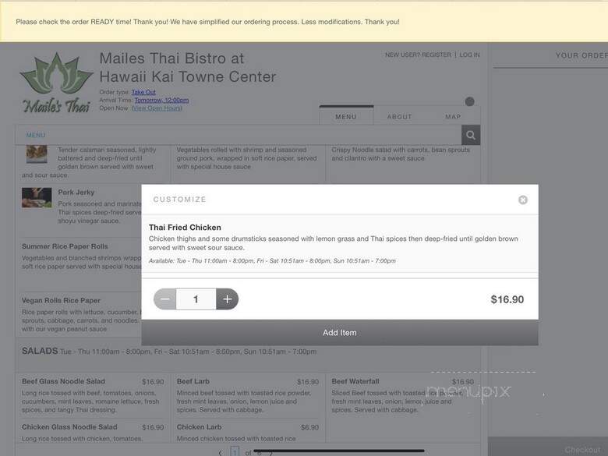Switch to the MENU tab
The width and height of the screenshot is (608, 456).
click(x=346, y=116)
